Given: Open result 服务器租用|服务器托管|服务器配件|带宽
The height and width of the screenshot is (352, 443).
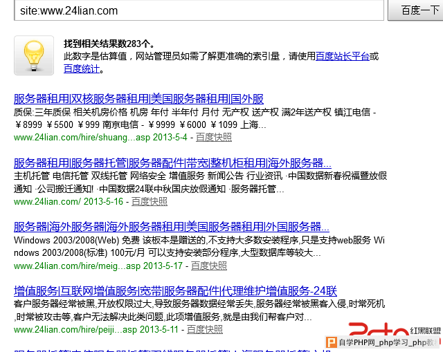Looking at the screenshot, I should (x=172, y=163).
